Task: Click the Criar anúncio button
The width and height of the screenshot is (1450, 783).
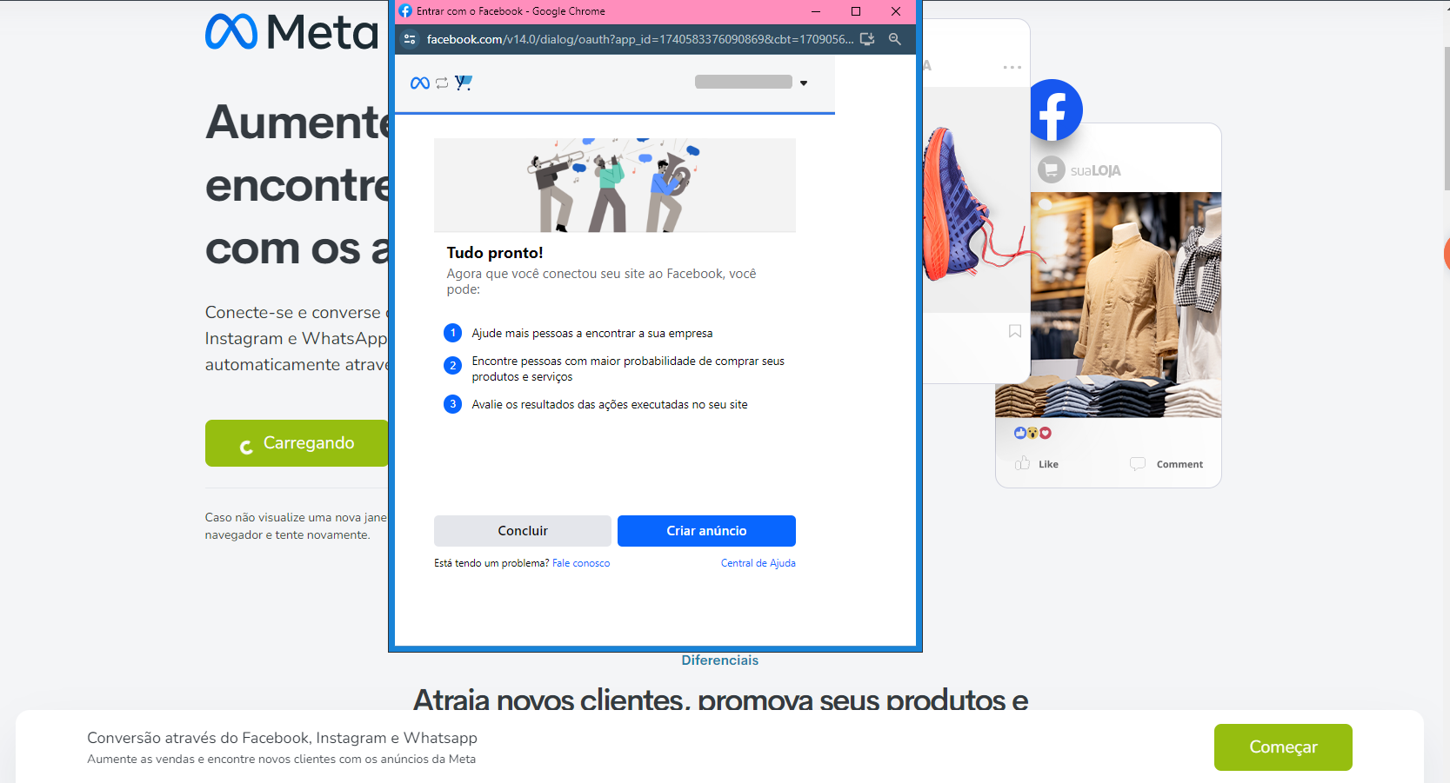Action: [706, 531]
